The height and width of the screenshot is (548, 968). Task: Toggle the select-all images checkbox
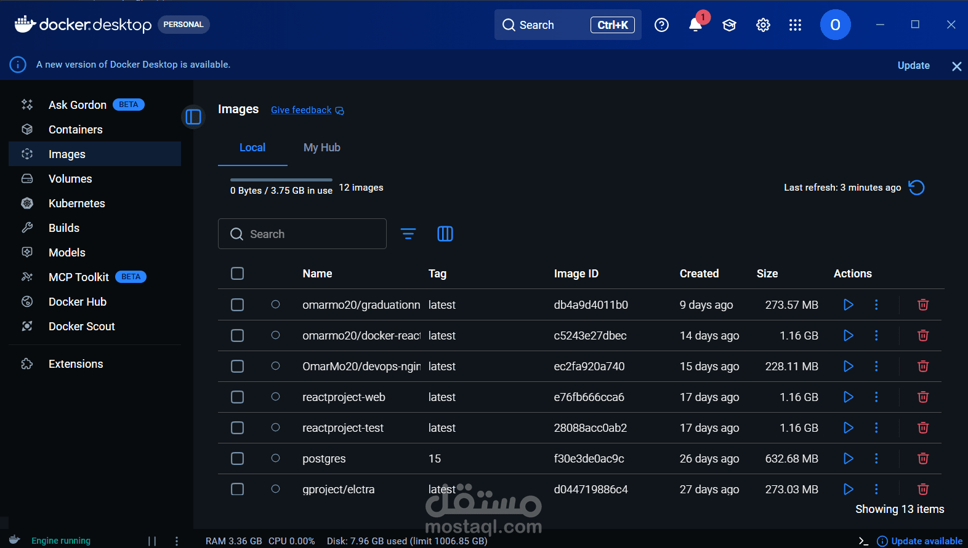click(x=237, y=274)
